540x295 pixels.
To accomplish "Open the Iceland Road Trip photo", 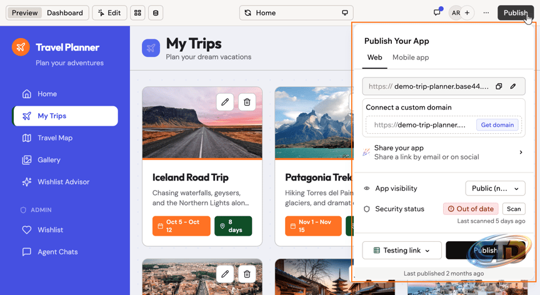I will tap(202, 123).
